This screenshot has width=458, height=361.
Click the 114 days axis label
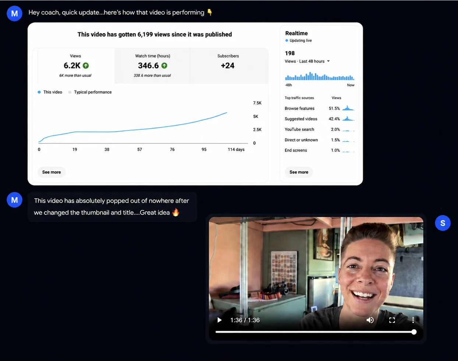pos(236,150)
